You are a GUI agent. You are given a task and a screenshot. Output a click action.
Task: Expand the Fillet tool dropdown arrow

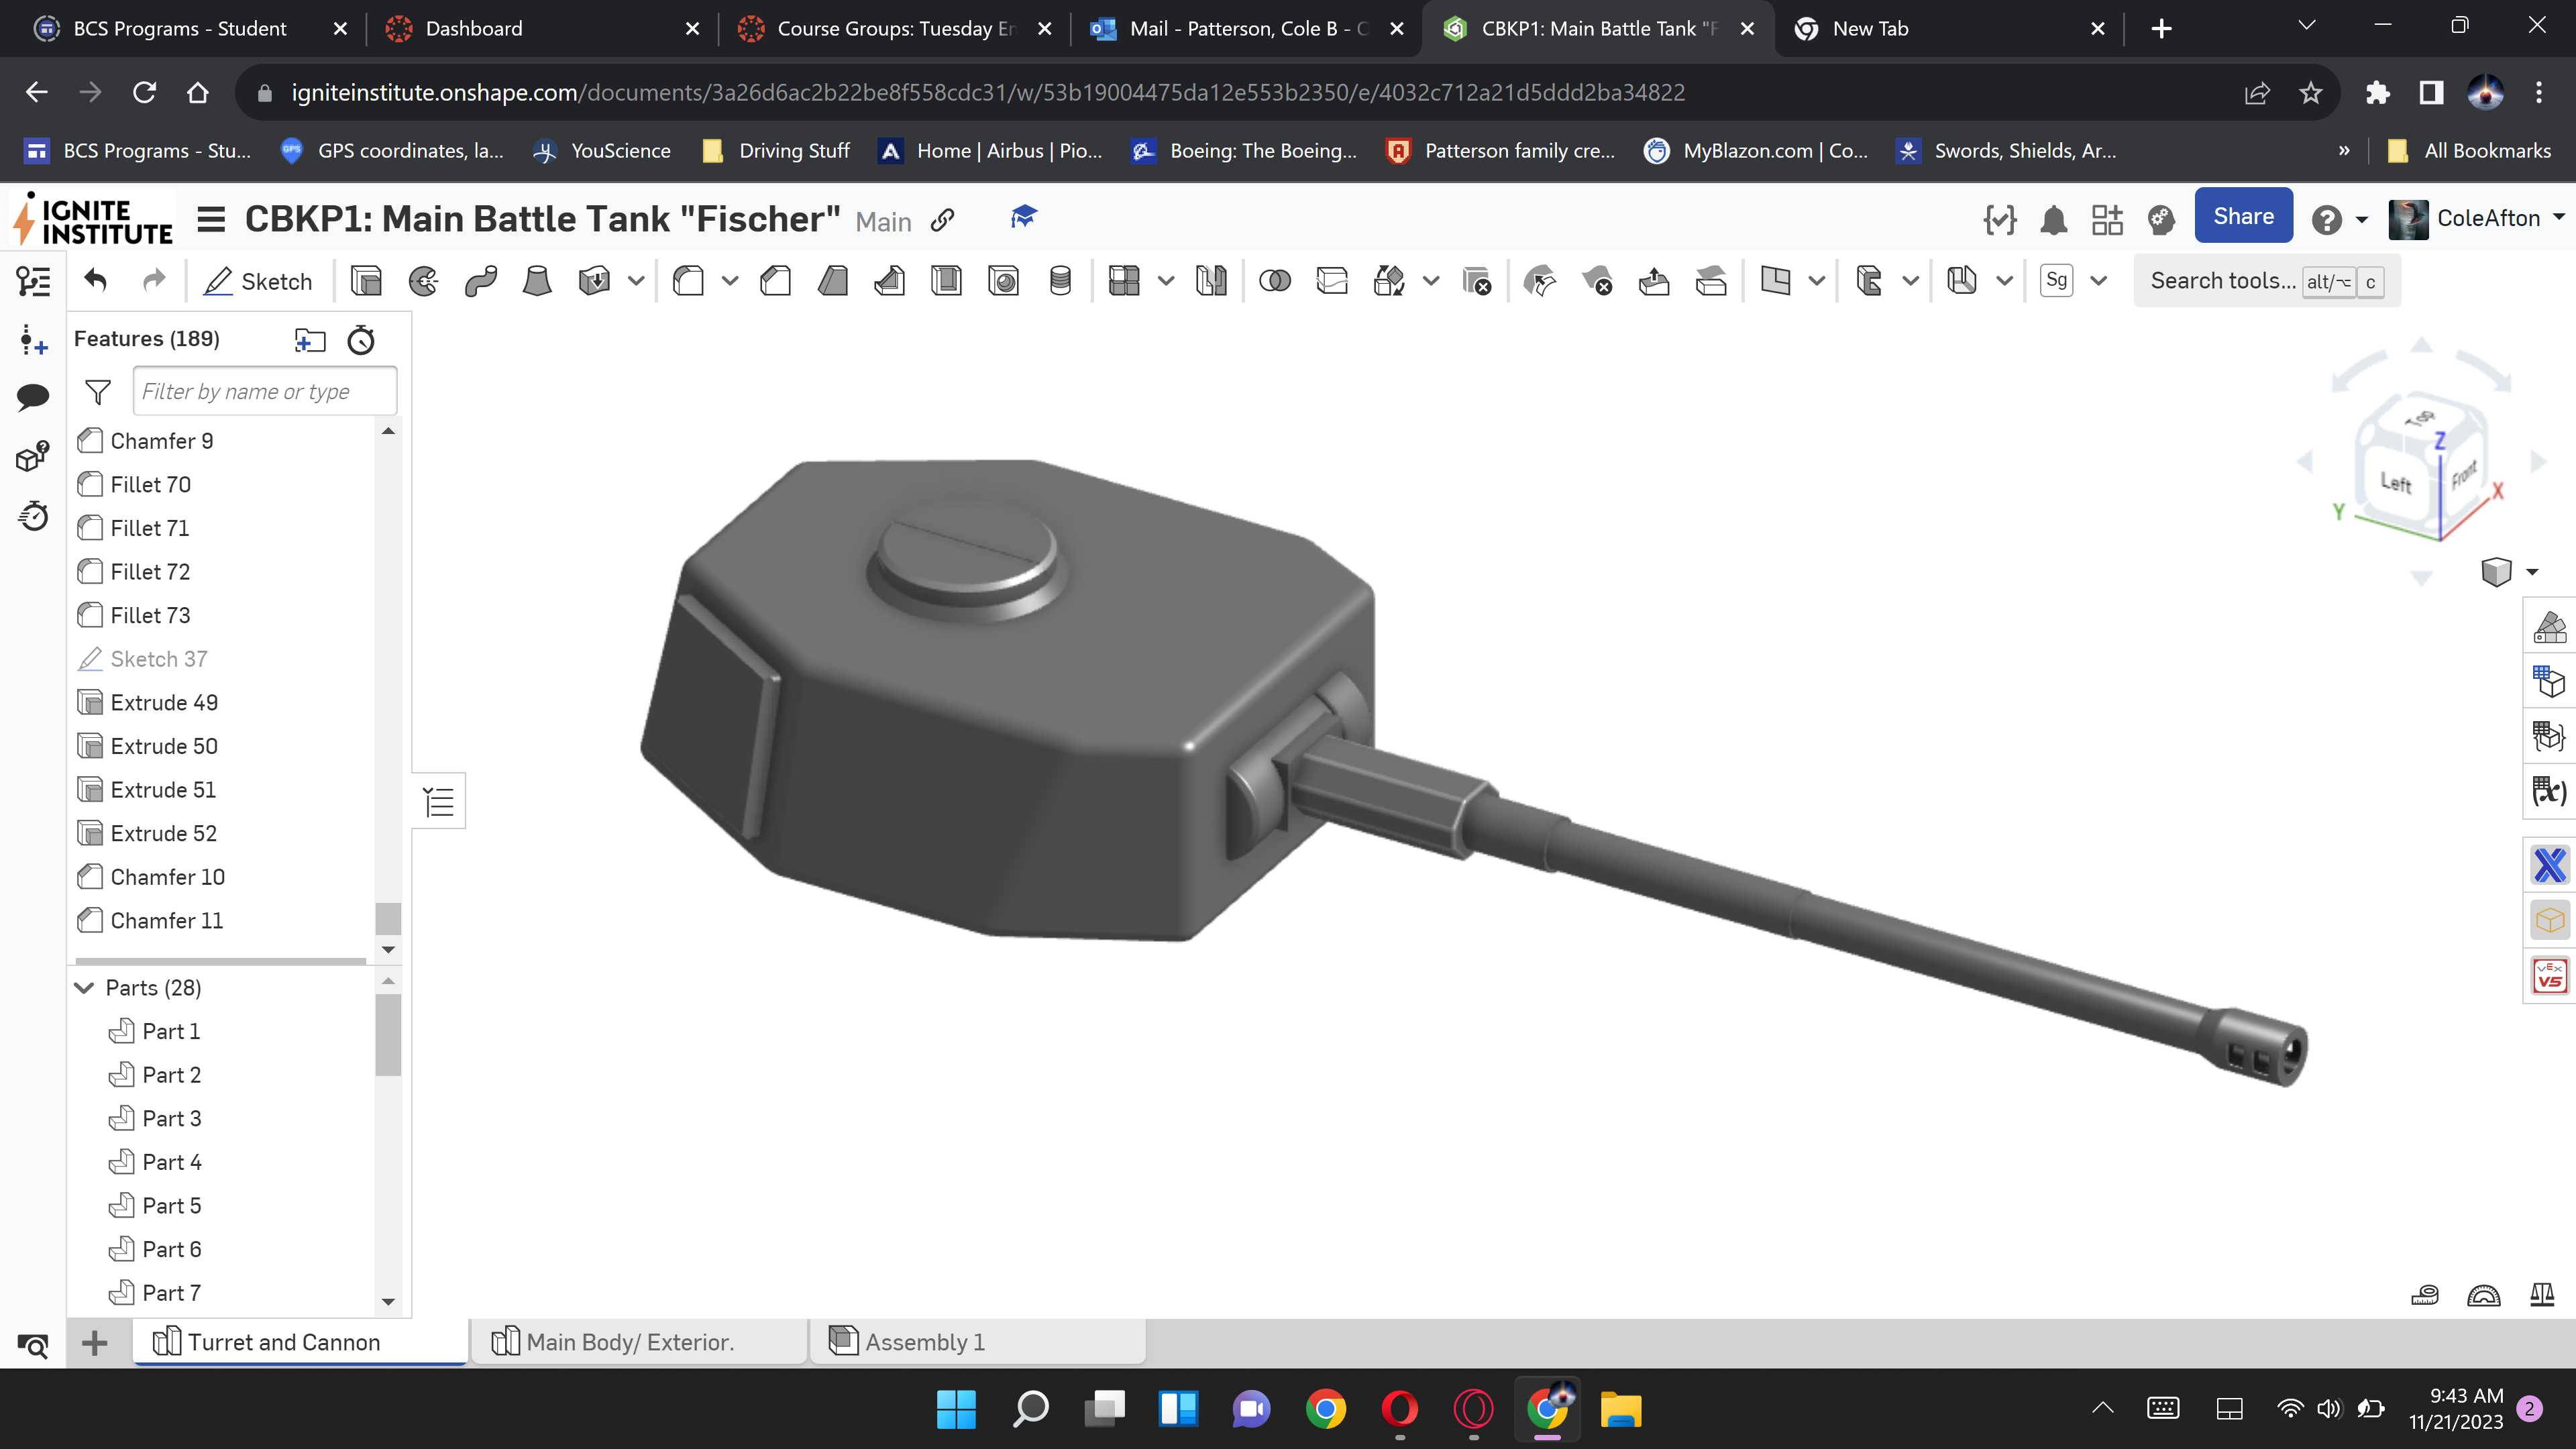(730, 281)
